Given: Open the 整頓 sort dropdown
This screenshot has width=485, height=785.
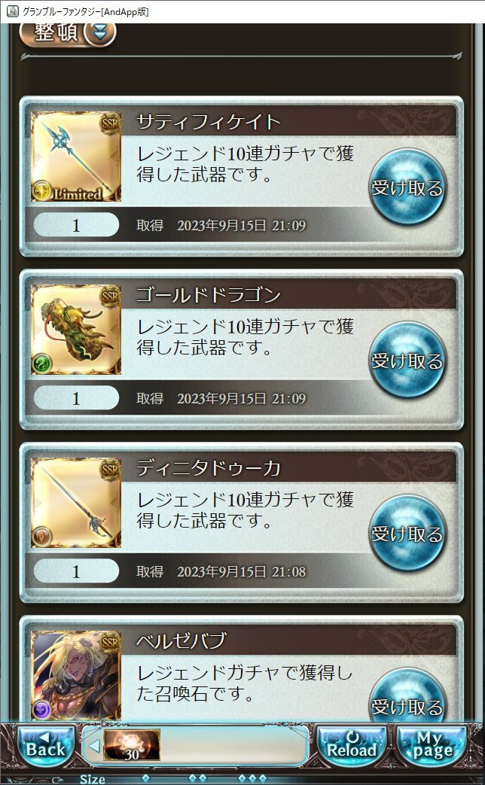Looking at the screenshot, I should [x=68, y=34].
